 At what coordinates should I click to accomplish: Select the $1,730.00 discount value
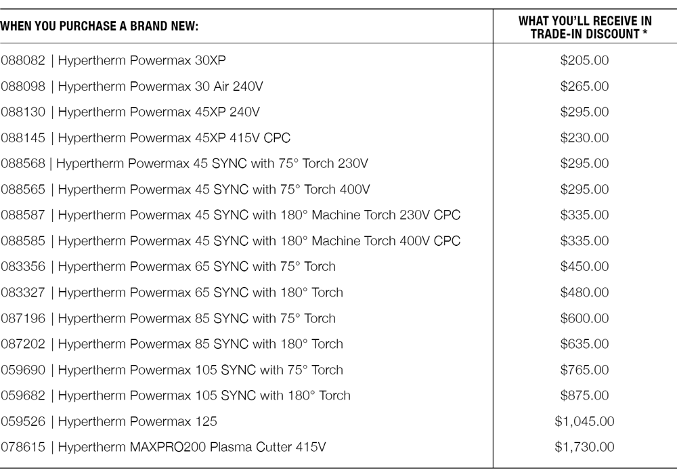(585, 447)
